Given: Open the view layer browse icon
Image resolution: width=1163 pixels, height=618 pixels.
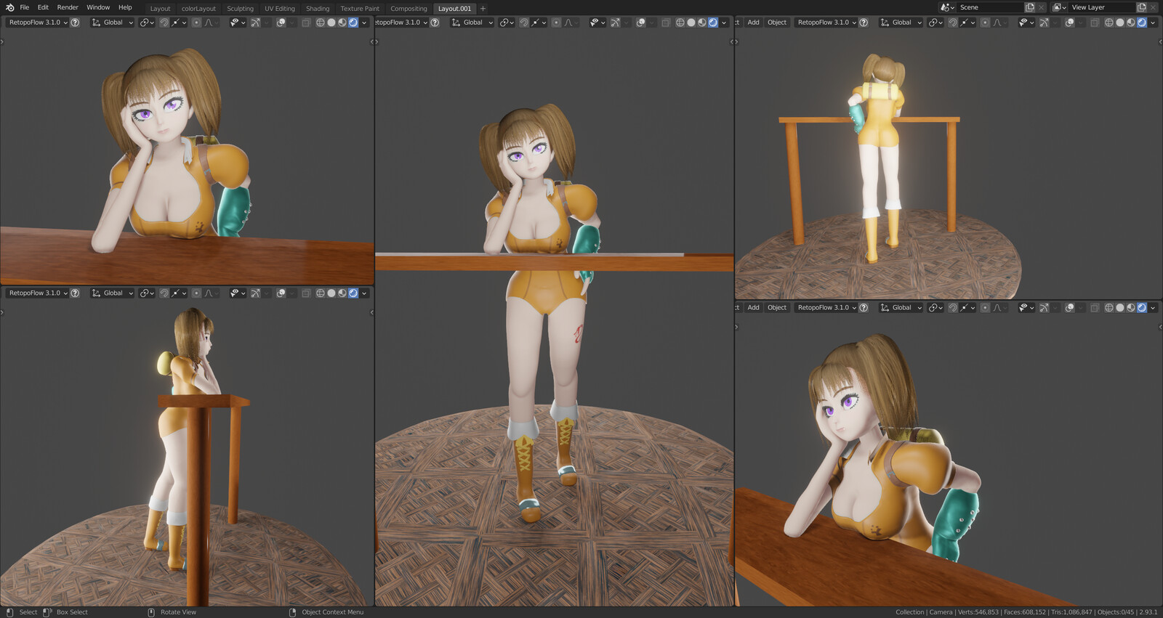Looking at the screenshot, I should 1059,7.
